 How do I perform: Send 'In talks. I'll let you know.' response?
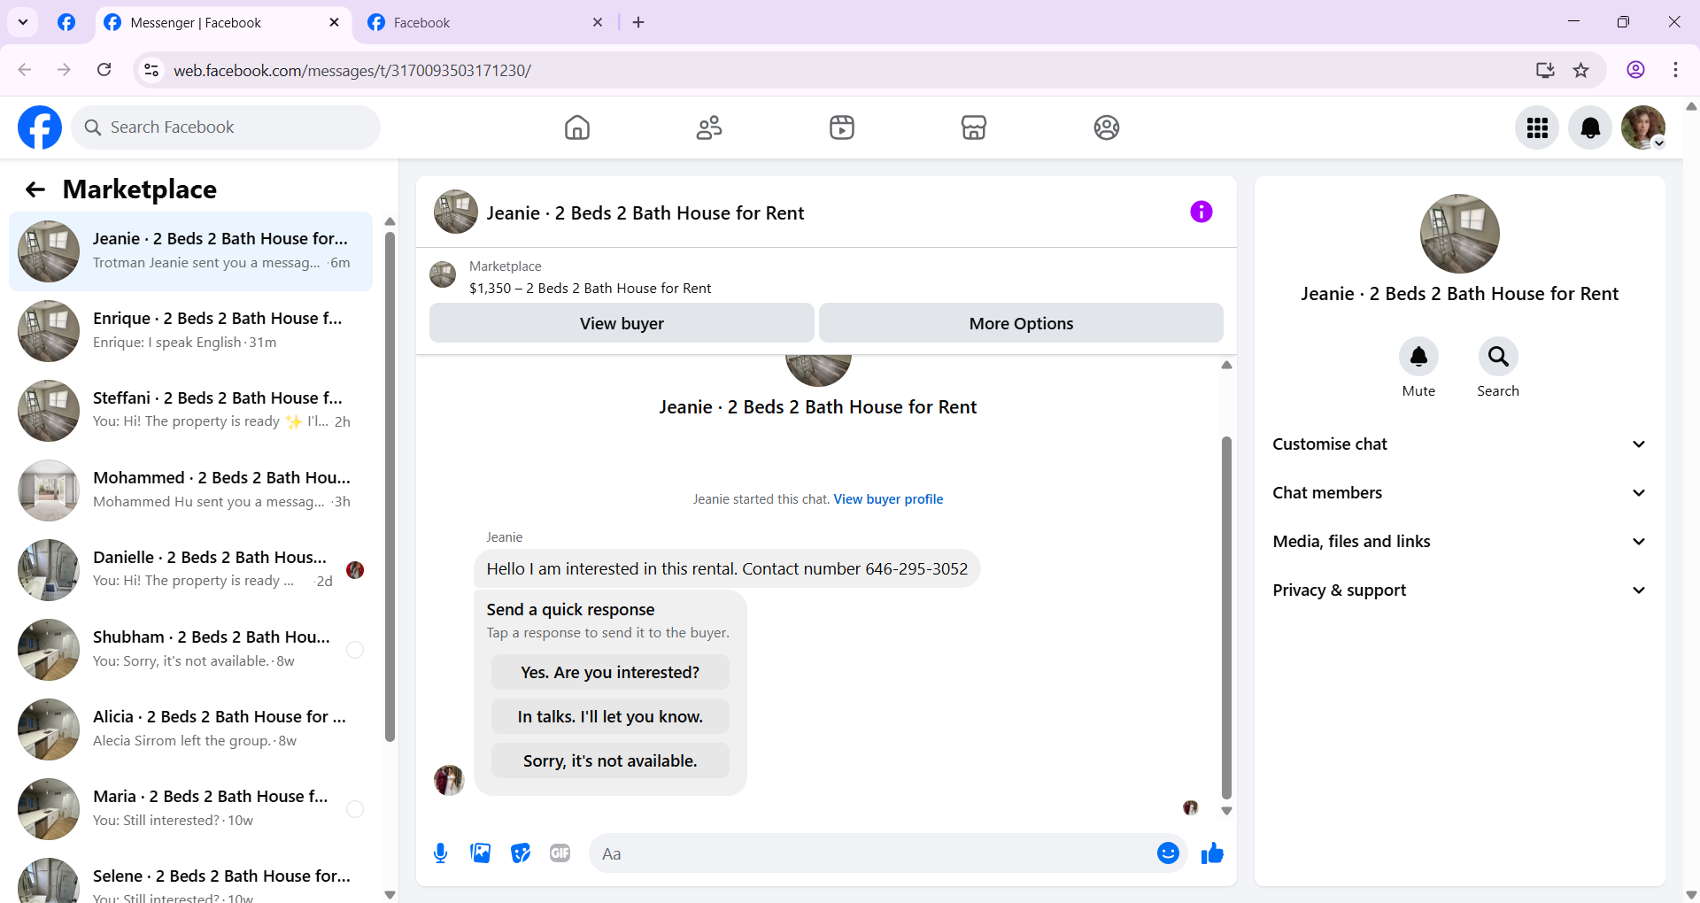click(x=610, y=717)
